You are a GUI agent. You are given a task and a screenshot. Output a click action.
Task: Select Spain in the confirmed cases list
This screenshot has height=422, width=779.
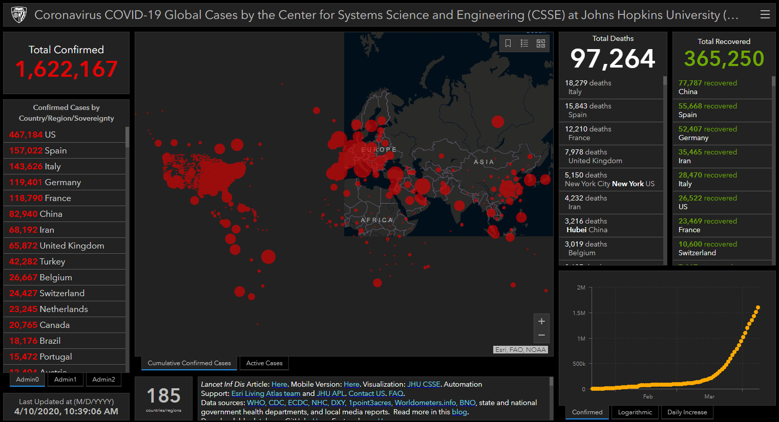64,150
